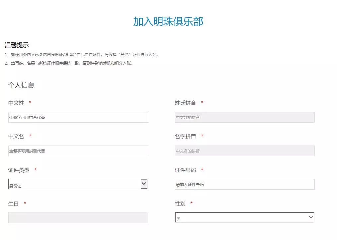
Task: Click the 中文名 label
Action: pos(16,136)
